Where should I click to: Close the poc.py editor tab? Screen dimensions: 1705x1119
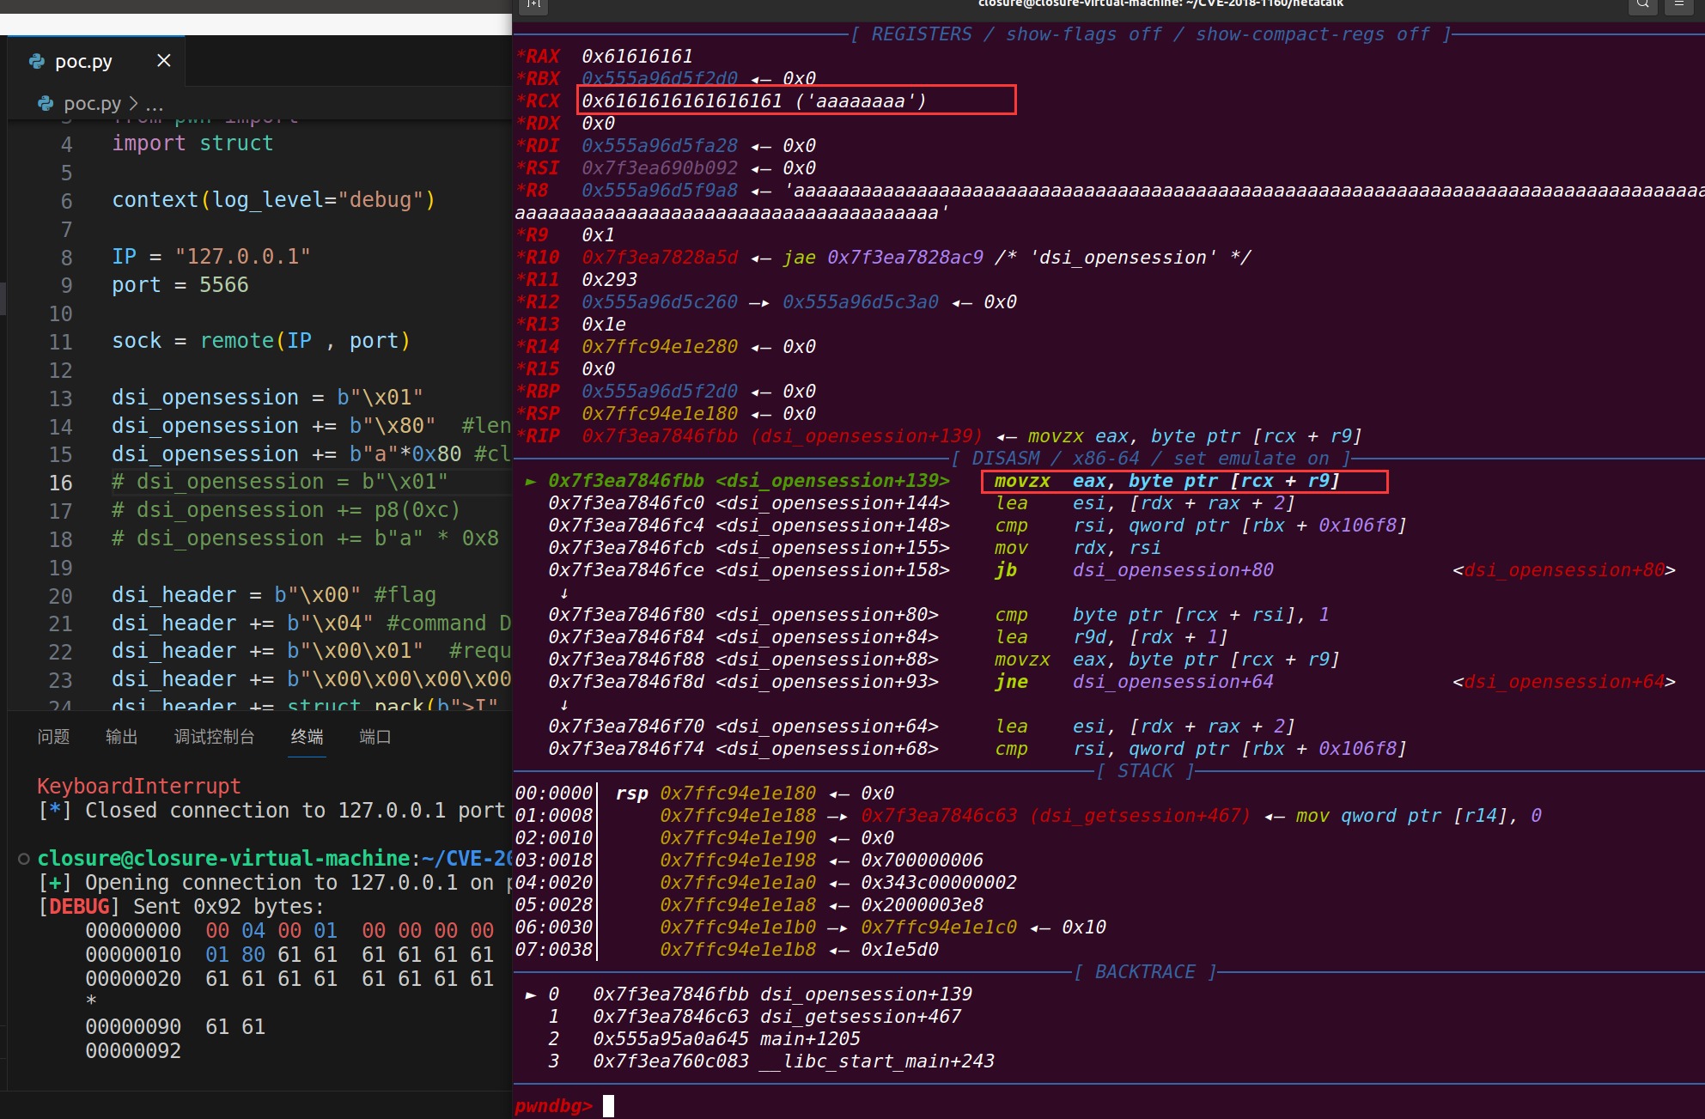[164, 61]
